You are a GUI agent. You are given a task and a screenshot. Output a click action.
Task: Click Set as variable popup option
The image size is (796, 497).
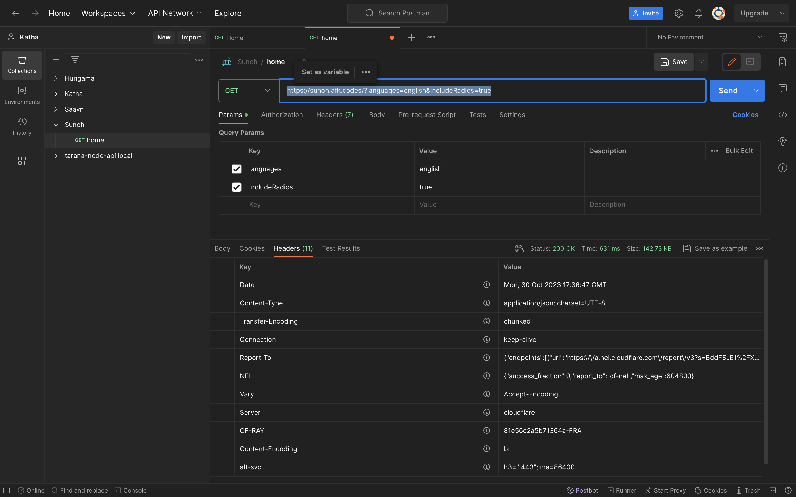click(x=325, y=72)
